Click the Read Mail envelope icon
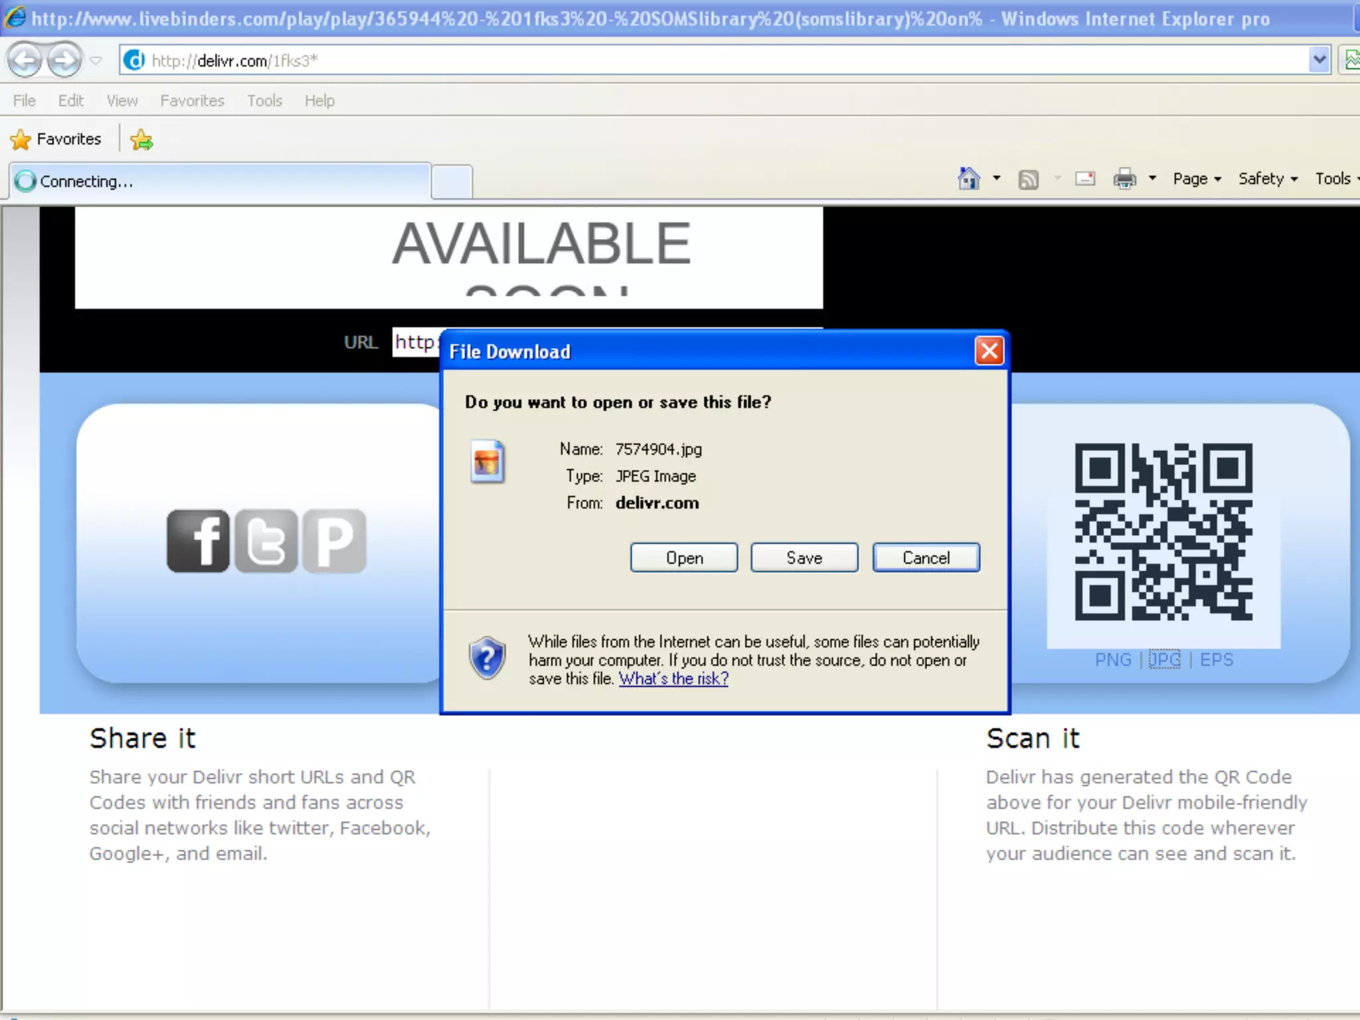Screen dimensions: 1360x1020 [1085, 179]
